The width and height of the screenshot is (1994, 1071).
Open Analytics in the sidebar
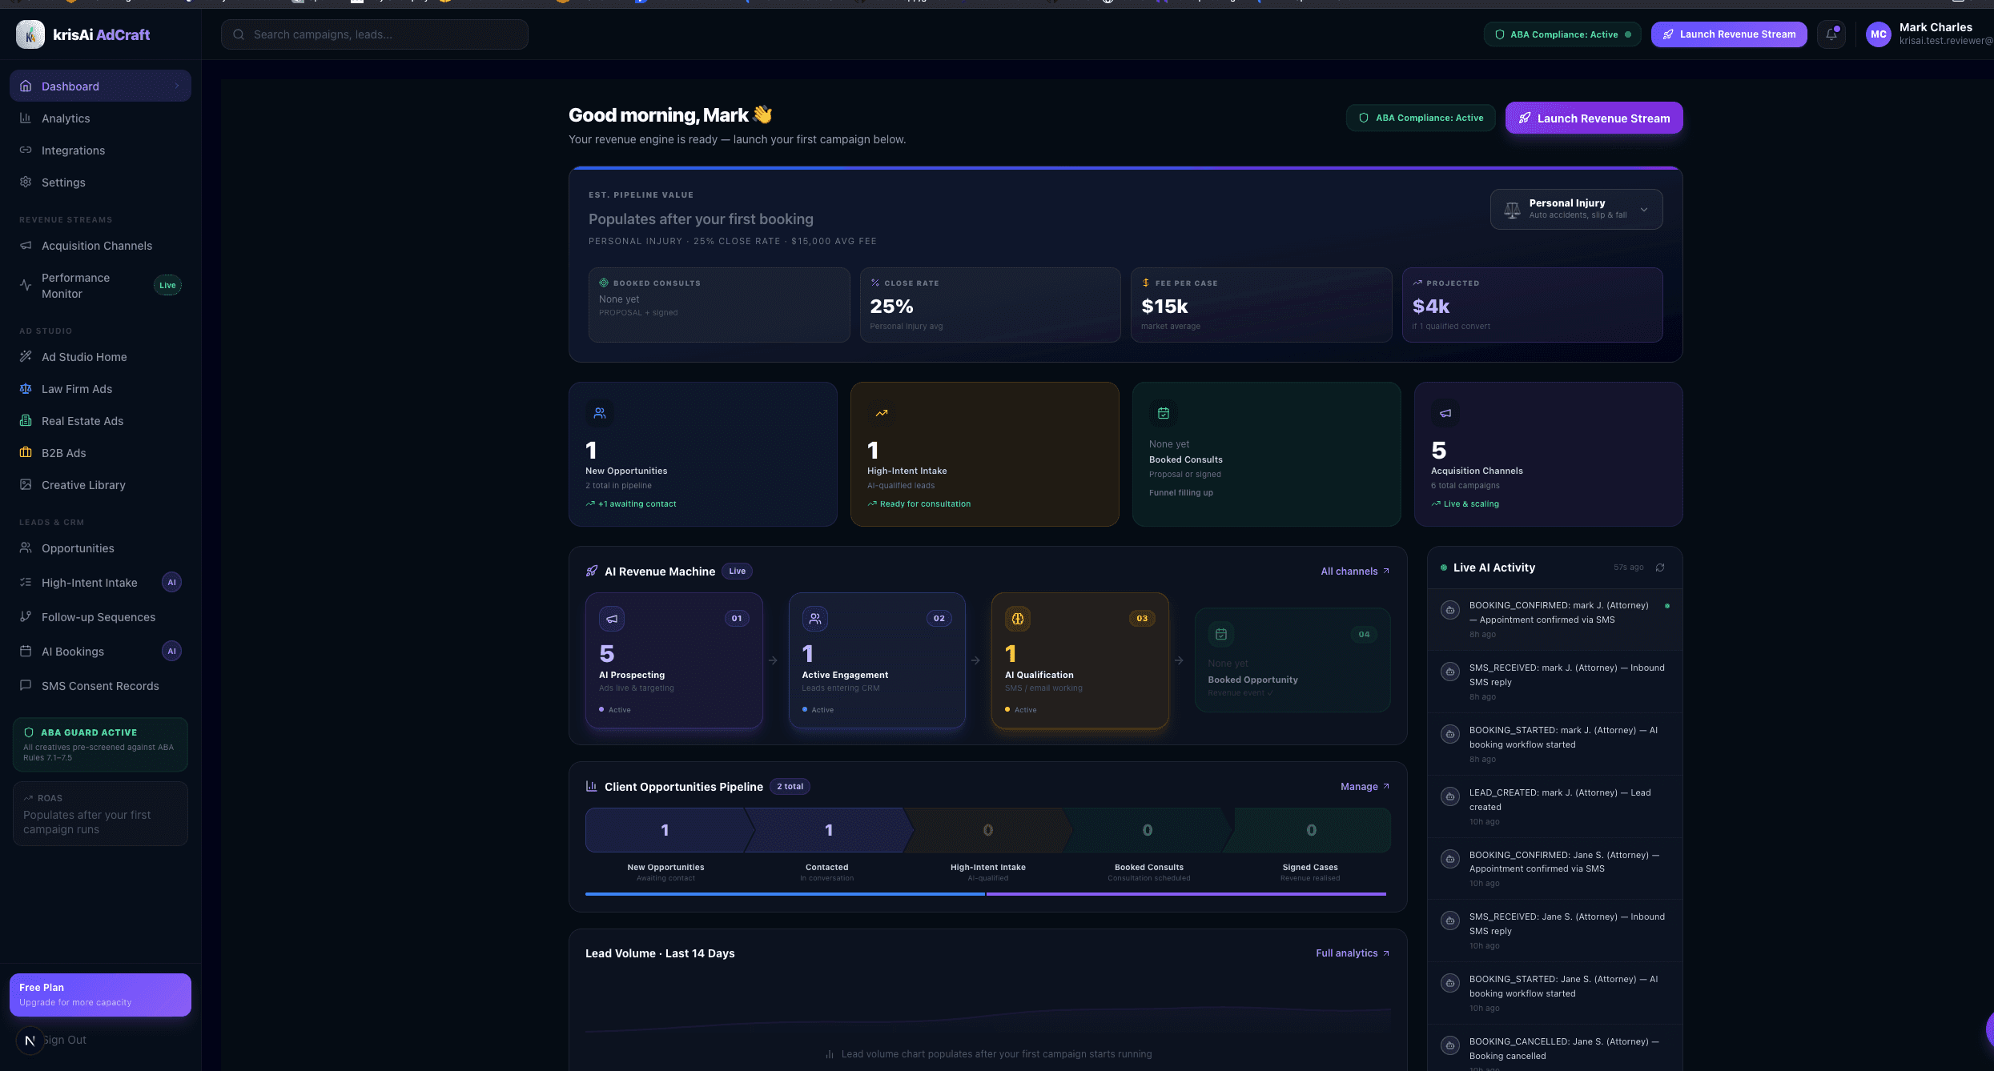100,118
